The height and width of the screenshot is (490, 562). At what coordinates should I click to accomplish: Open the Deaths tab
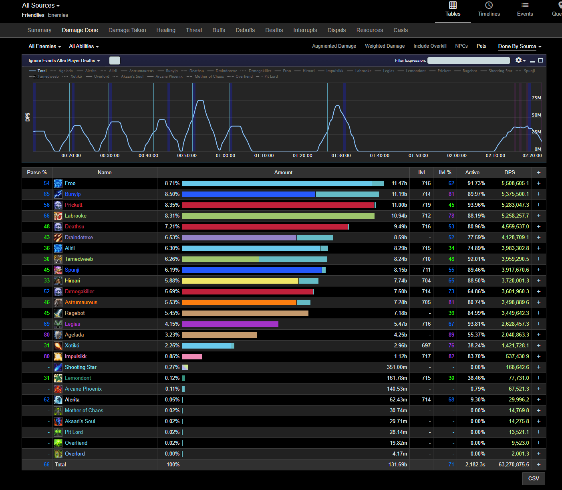click(274, 30)
